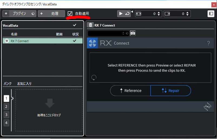Select the Repair mode button
This screenshot has height=139, width=217.
171,91
